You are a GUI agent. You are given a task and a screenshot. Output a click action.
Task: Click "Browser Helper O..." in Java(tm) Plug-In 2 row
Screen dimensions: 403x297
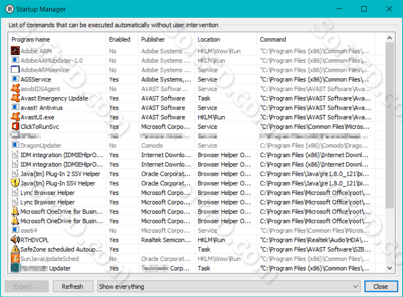click(x=224, y=174)
